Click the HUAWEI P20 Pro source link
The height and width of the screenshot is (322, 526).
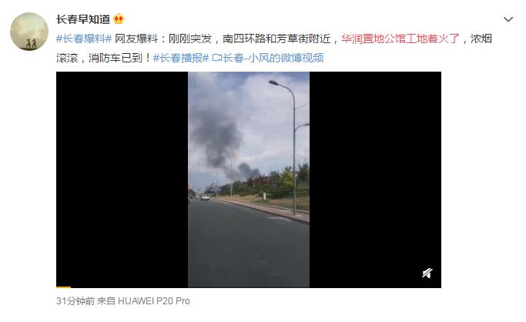pyautogui.click(x=153, y=301)
